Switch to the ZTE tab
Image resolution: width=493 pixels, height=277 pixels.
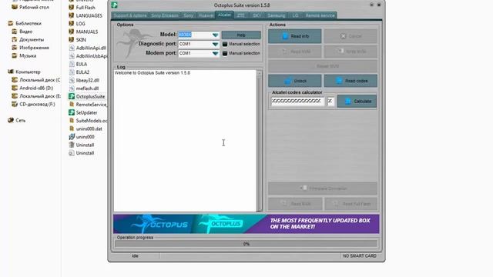(241, 15)
